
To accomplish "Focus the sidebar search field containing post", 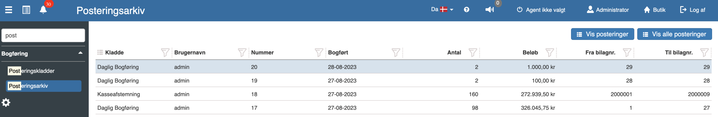I will pos(43,35).
